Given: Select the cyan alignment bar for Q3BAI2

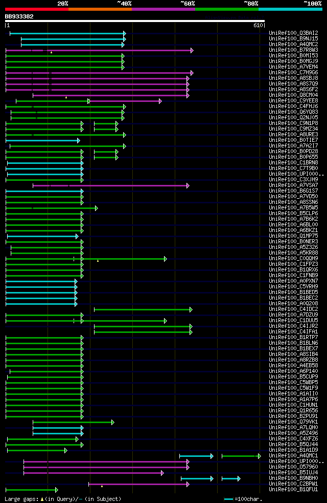Looking at the screenshot, I should pyautogui.click(x=68, y=33).
